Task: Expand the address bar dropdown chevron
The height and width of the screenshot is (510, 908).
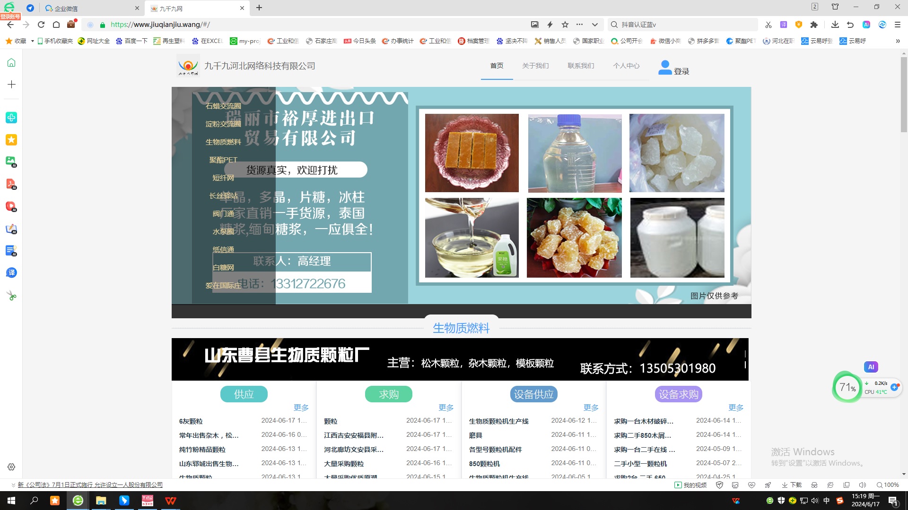Action: pos(594,25)
